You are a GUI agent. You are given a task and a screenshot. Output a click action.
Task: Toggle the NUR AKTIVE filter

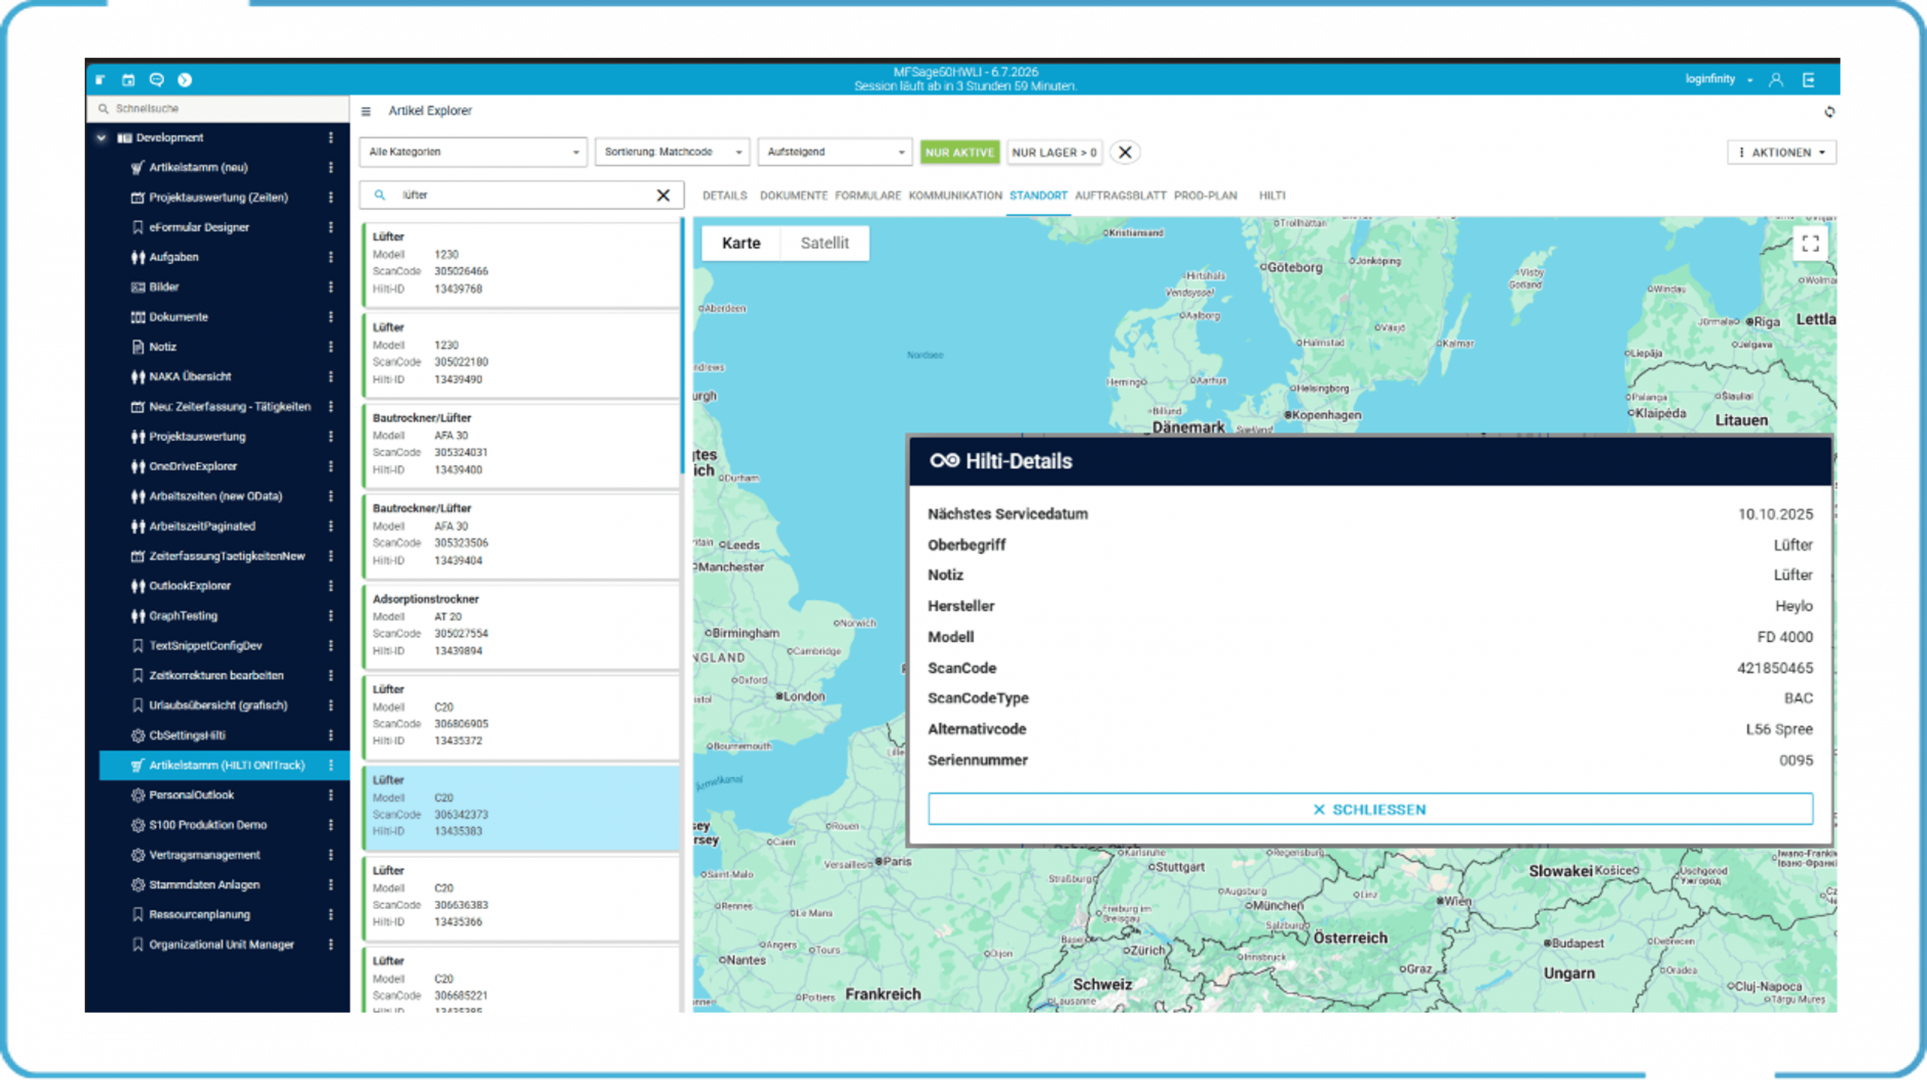pos(959,152)
